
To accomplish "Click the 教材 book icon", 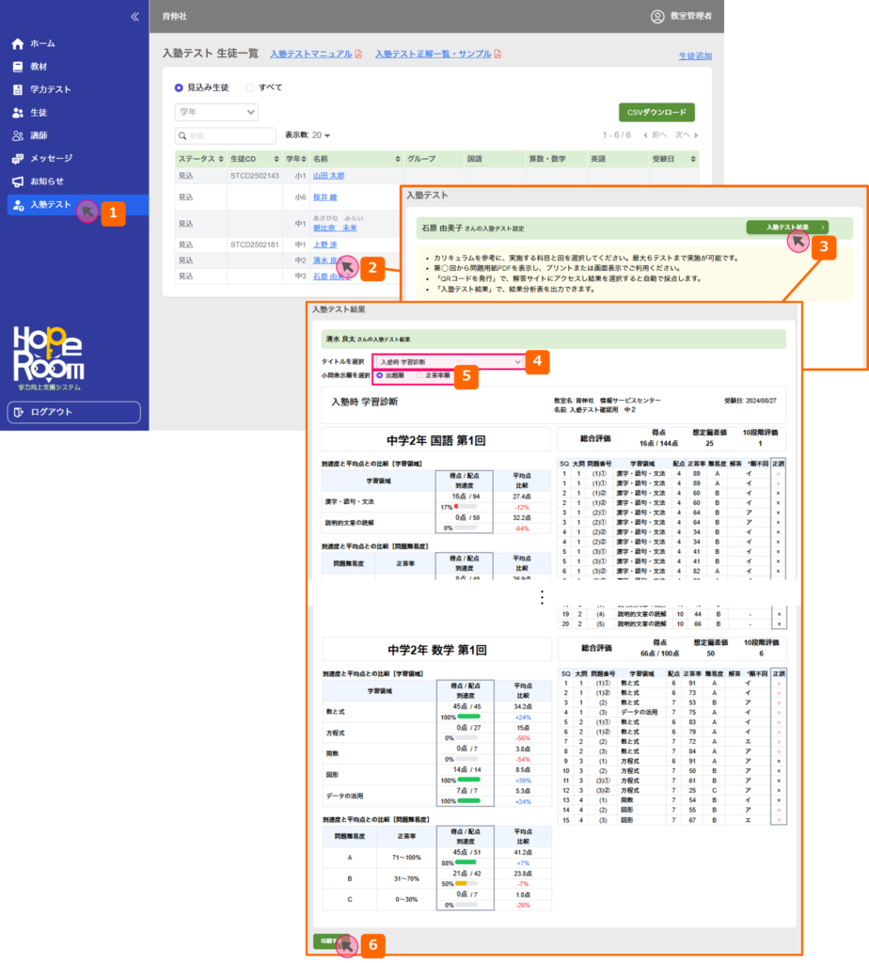I will 17,67.
